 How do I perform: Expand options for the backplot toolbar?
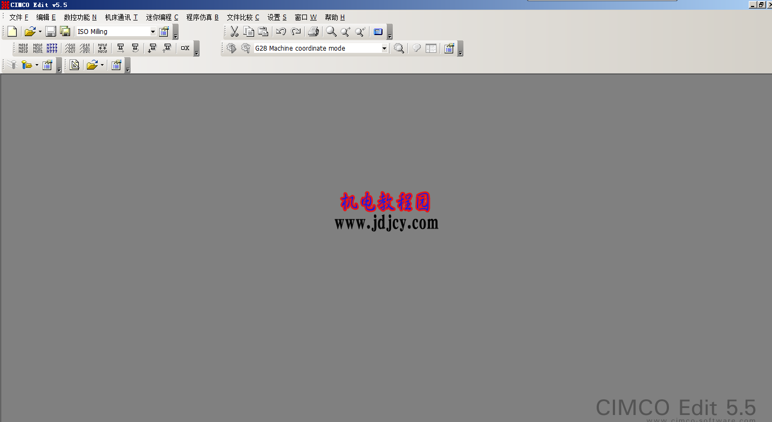pos(127,66)
